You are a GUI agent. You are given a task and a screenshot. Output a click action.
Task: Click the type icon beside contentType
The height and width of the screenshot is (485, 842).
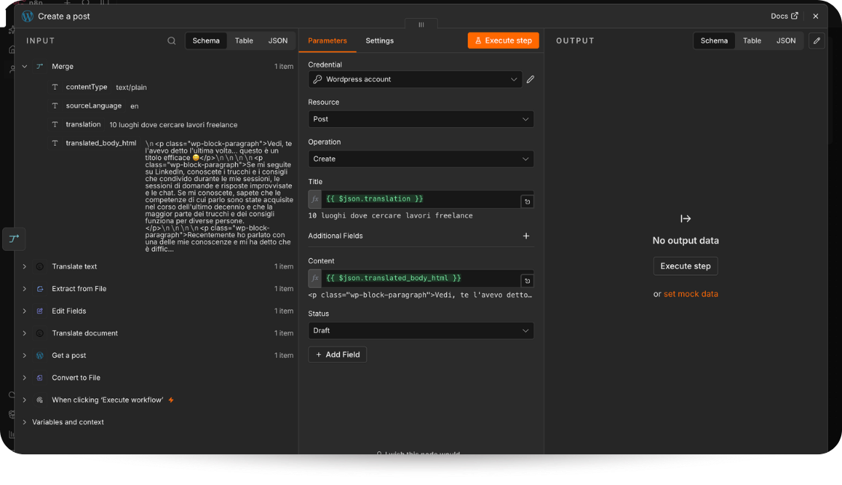pos(55,87)
